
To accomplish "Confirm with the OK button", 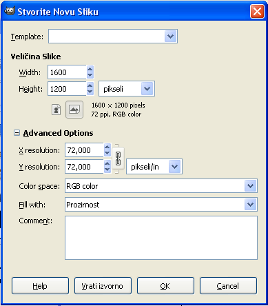I will (x=165, y=286).
